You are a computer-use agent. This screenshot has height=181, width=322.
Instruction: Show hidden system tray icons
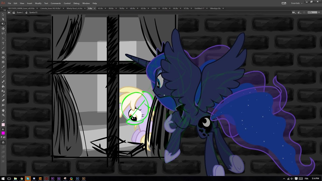click(x=284, y=178)
